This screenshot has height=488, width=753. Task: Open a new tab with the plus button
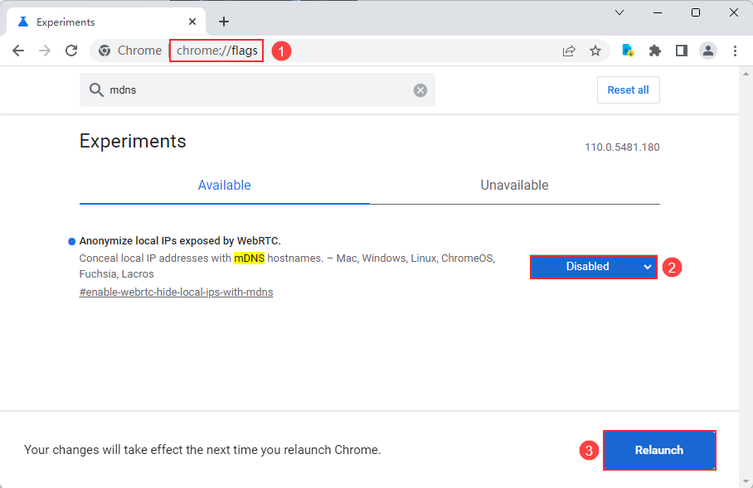(224, 22)
